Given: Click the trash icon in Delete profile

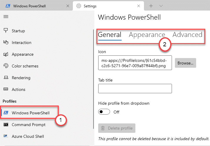Looking at the screenshot, I should [x=103, y=128].
